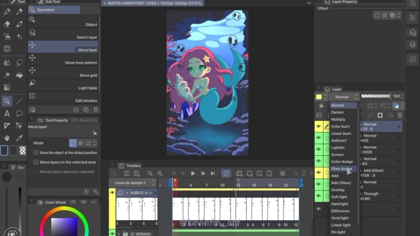Select the Hand move tool

coord(7,138)
